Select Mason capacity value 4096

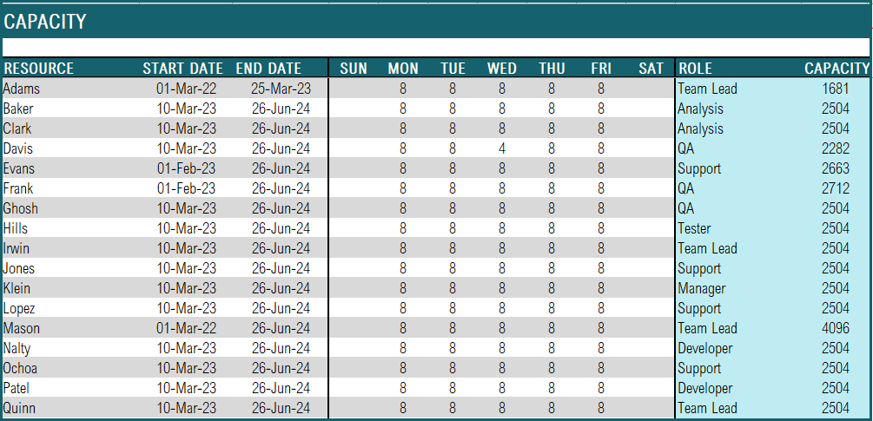[x=835, y=328]
